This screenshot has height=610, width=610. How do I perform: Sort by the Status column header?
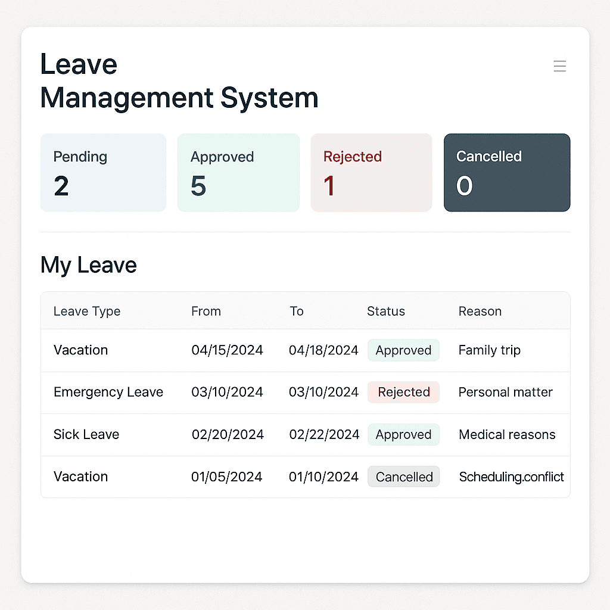[386, 311]
